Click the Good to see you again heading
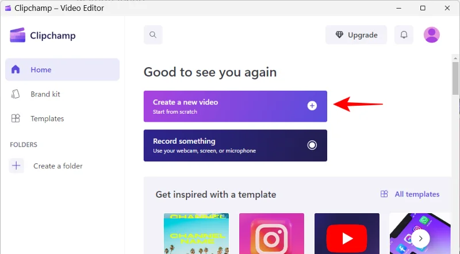Viewport: 460px width, 254px height. pos(210,72)
